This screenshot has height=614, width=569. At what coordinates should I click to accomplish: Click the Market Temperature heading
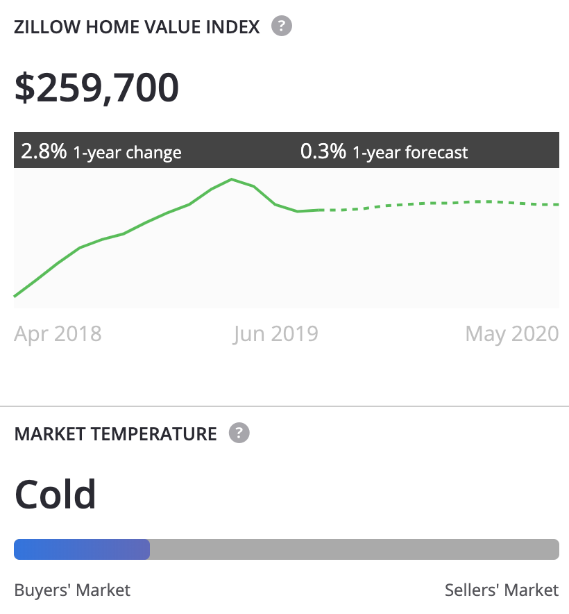click(115, 434)
